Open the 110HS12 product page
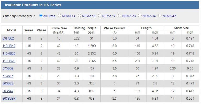This screenshot has width=201, height=104. point(9,46)
